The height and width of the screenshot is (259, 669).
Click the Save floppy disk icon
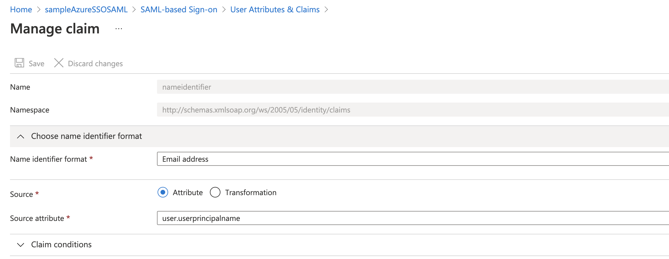(19, 63)
